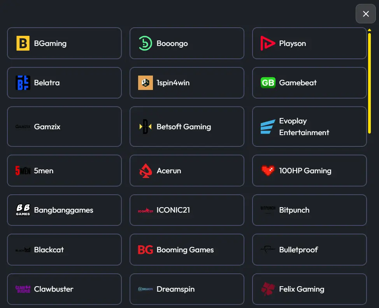Viewport: 379px width, 308px height.
Task: Close the providers list panel
Action: coord(366,14)
